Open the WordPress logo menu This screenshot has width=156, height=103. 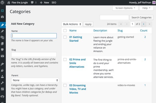tap(2, 3)
